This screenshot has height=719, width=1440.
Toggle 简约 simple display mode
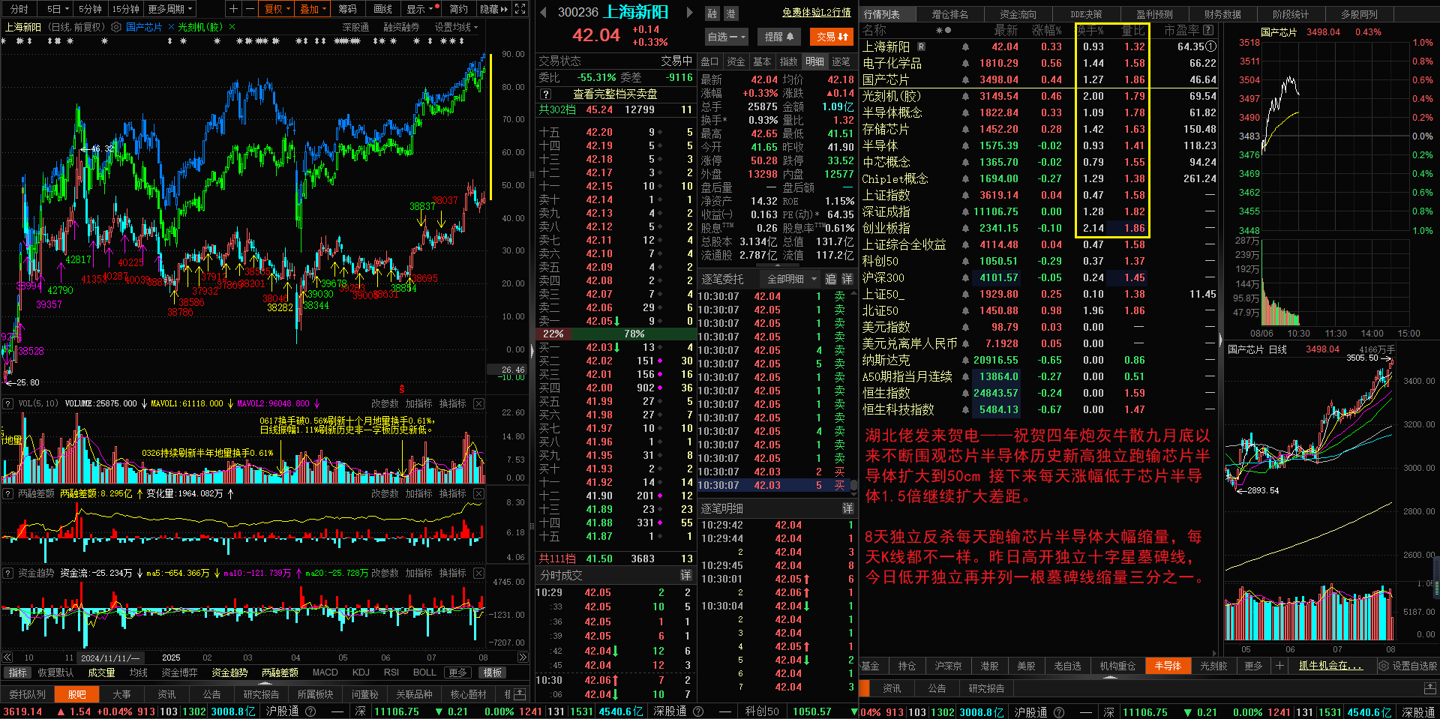point(458,9)
